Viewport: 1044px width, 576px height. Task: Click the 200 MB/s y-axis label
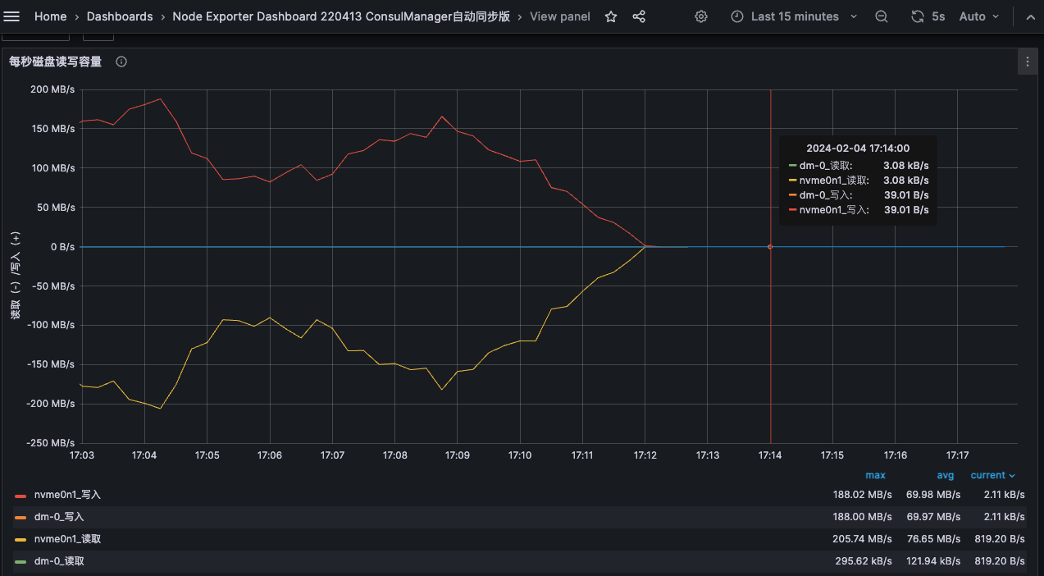[52, 89]
